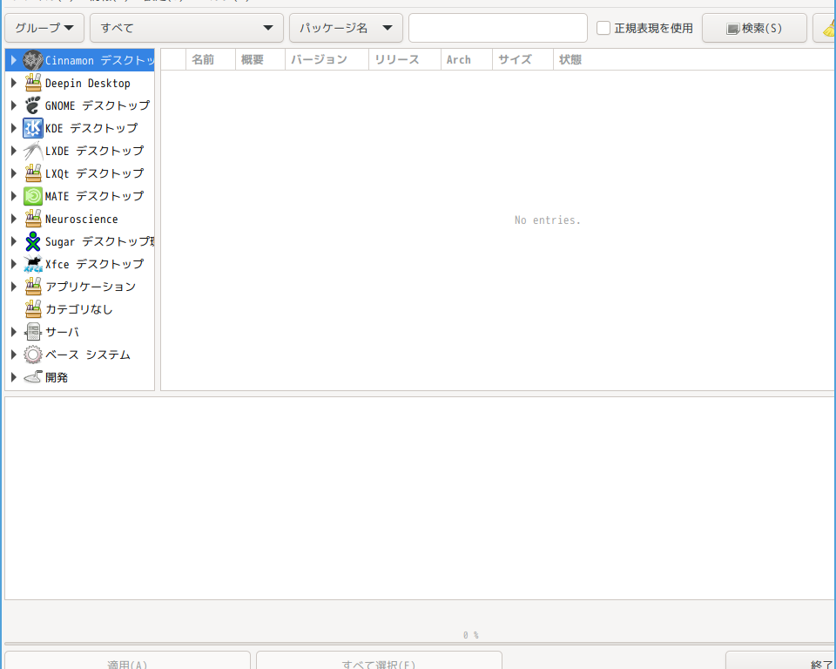Click the LXQt desktop group icon
836x669 pixels.
click(x=32, y=173)
